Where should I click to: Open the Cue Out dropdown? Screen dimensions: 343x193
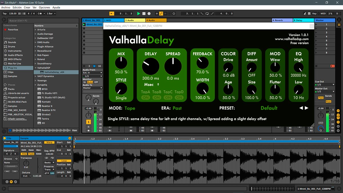[x=325, y=85]
